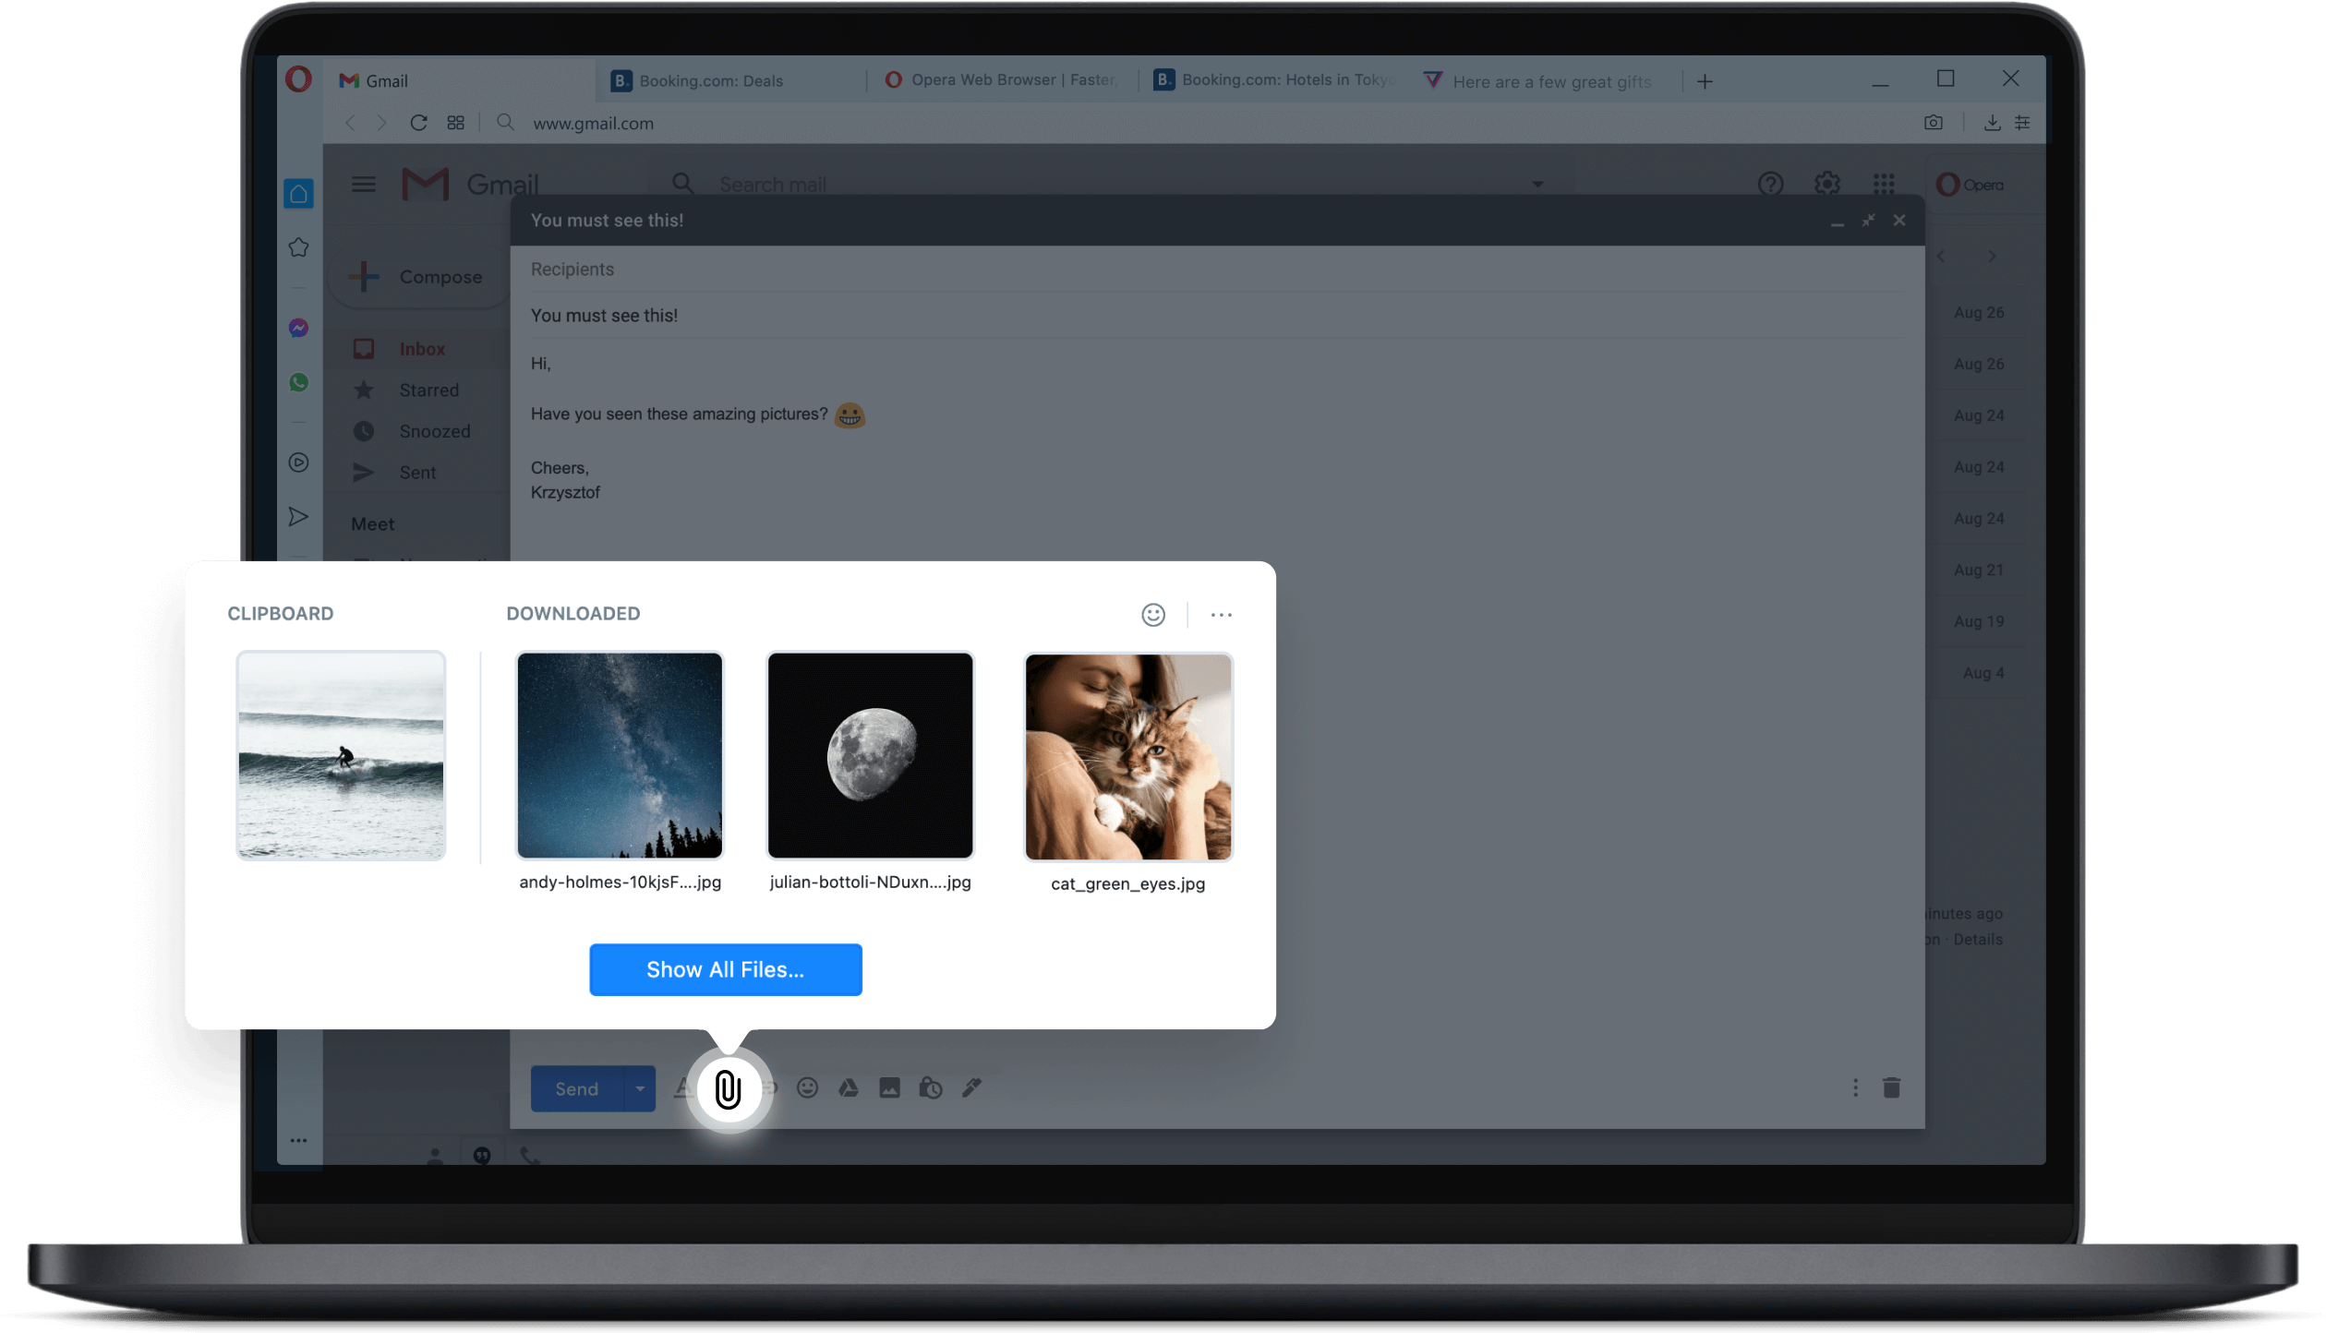2326x1333 pixels.
Task: Click the insert photo icon in toolbar
Action: click(890, 1087)
